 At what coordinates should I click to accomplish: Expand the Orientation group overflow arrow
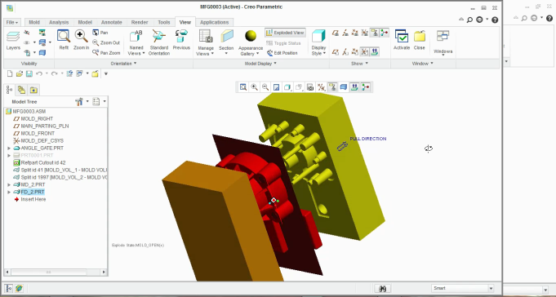[x=135, y=64]
